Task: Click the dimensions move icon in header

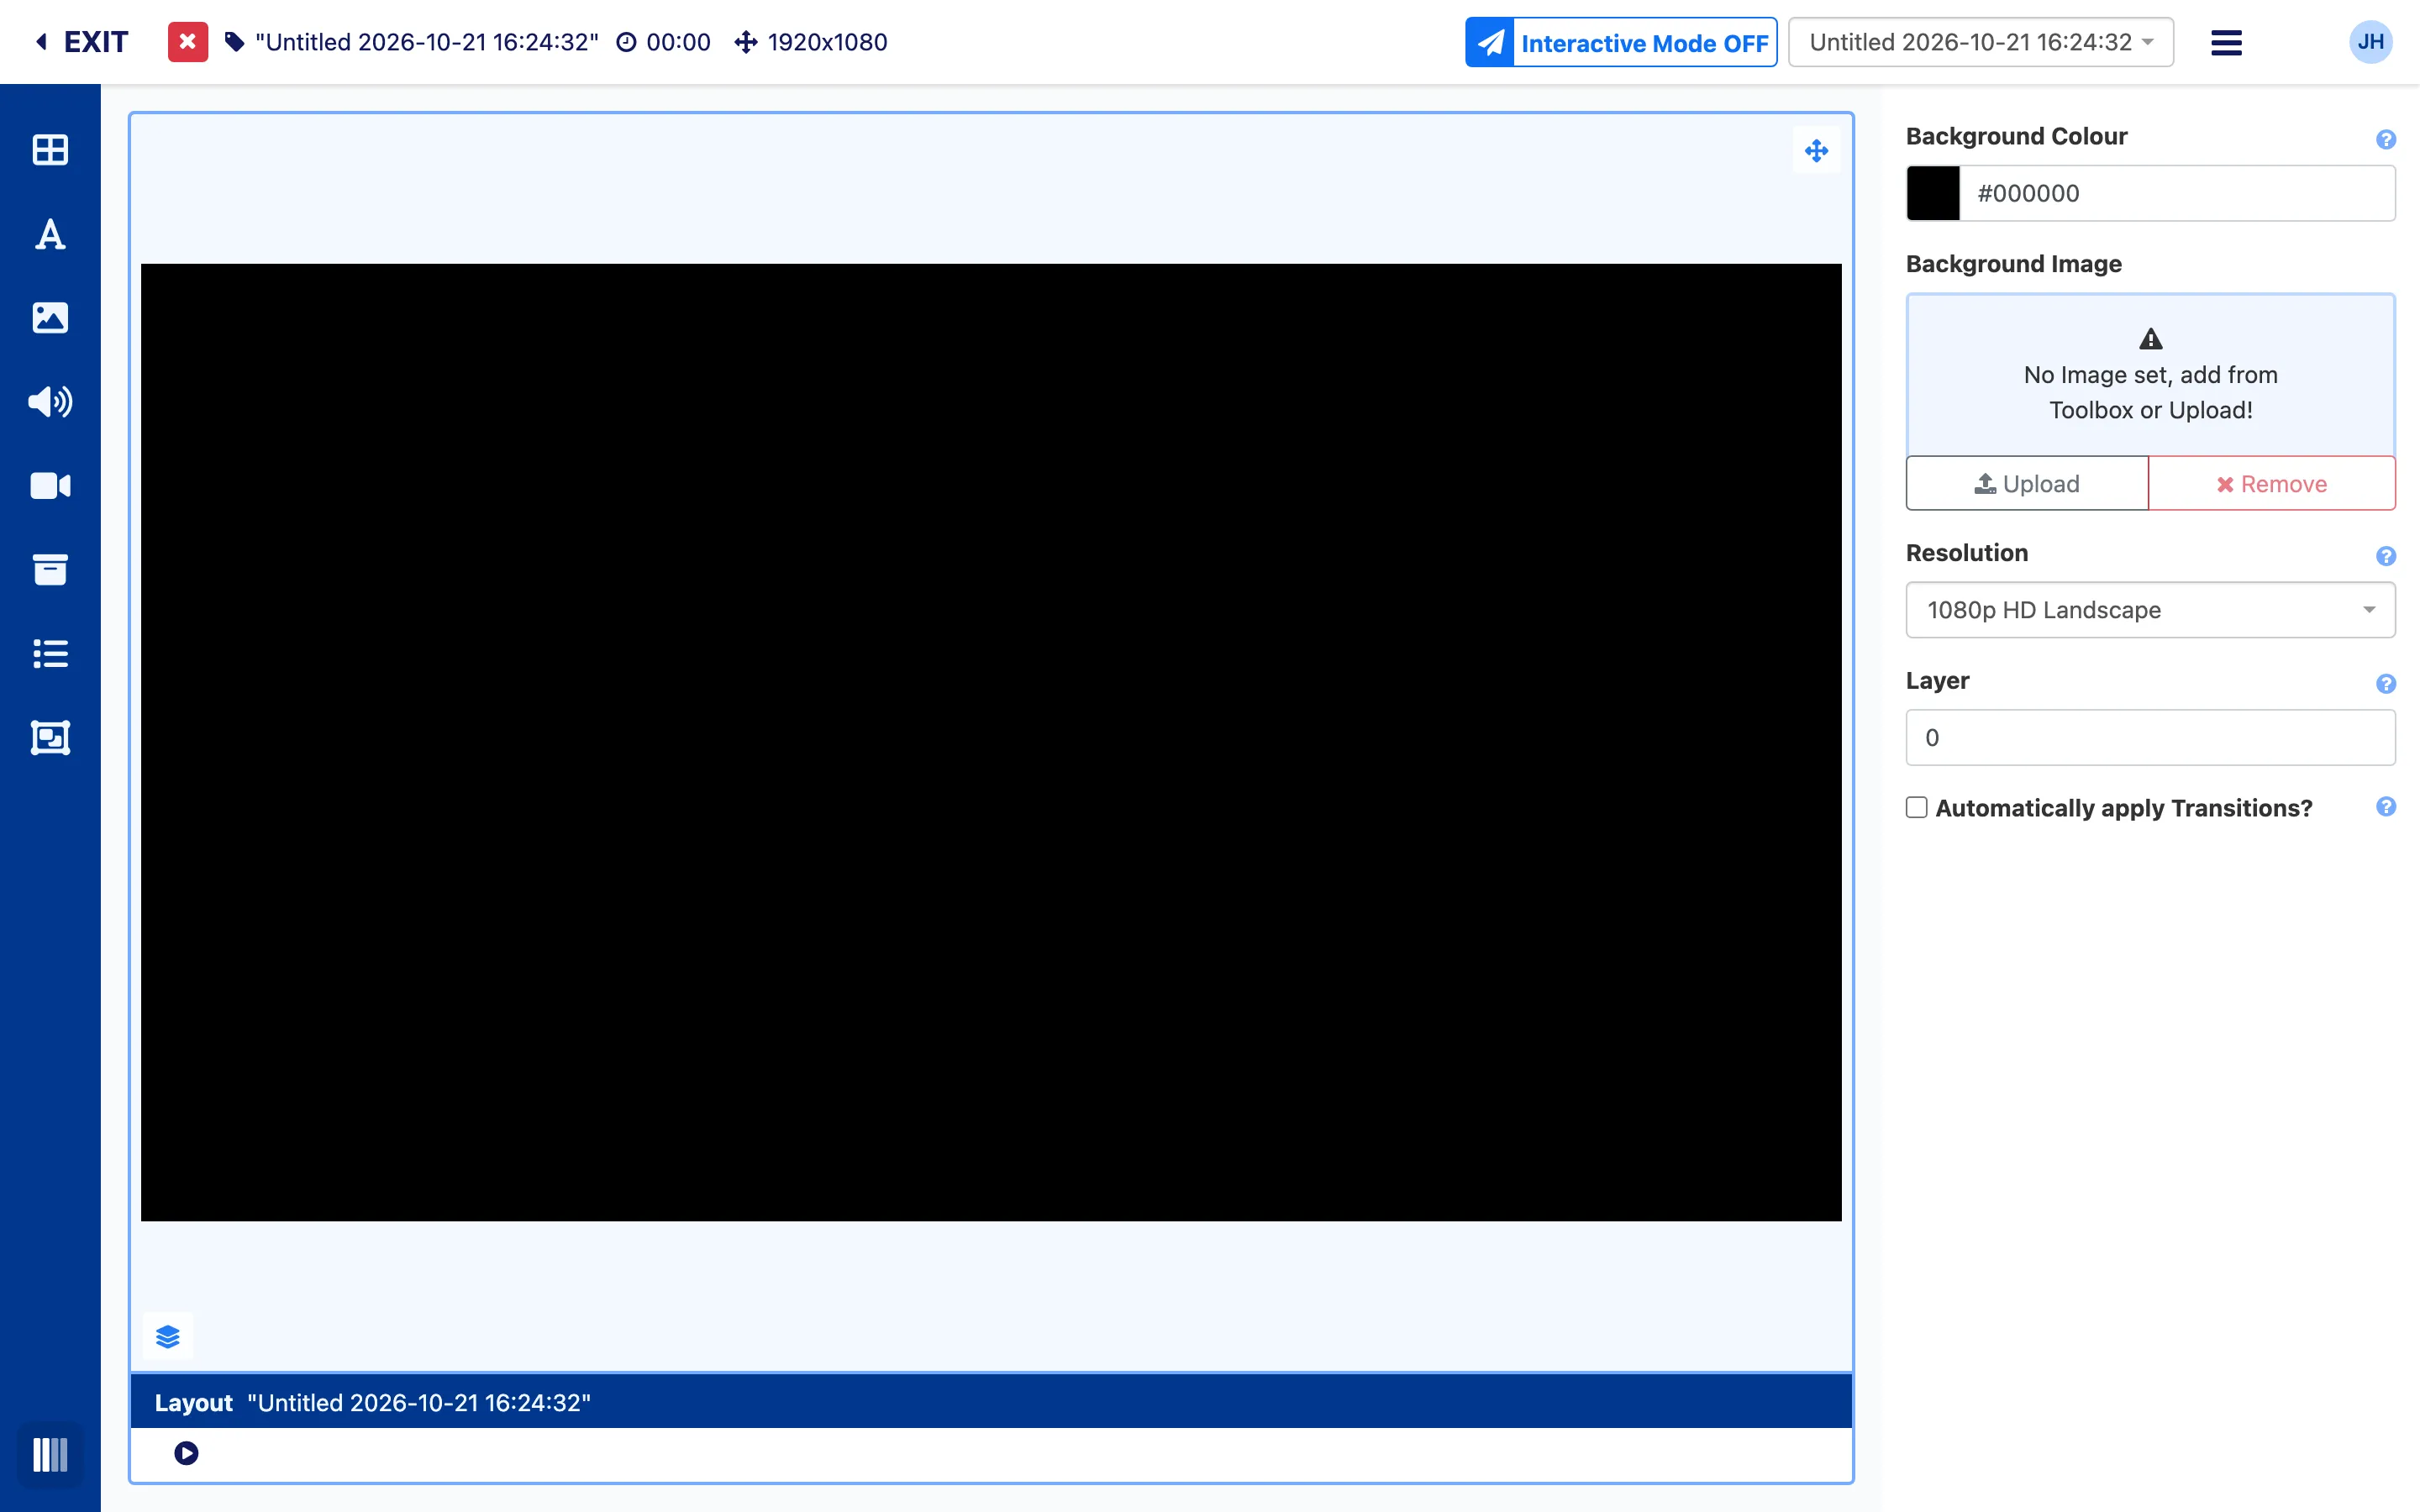Action: [x=746, y=42]
